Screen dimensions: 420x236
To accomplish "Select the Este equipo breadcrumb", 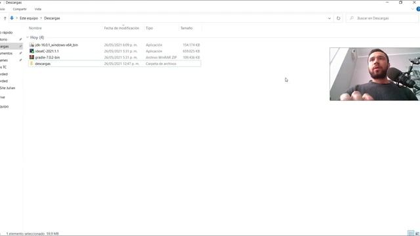I will pyautogui.click(x=29, y=18).
